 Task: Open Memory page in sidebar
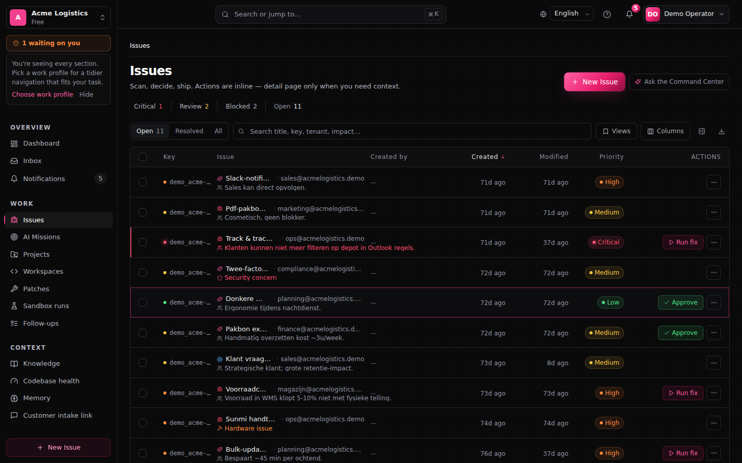[58, 398]
